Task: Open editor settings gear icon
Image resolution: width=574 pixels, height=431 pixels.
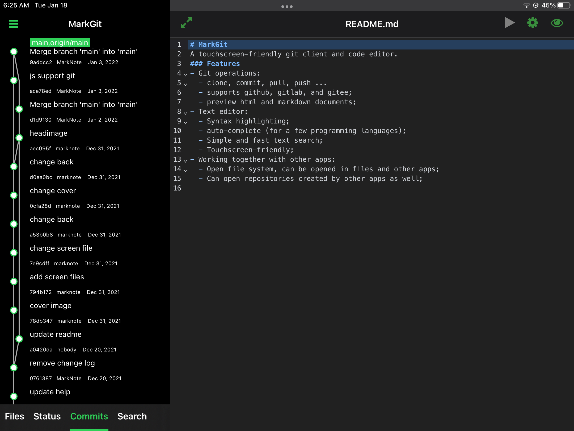Action: 533,23
